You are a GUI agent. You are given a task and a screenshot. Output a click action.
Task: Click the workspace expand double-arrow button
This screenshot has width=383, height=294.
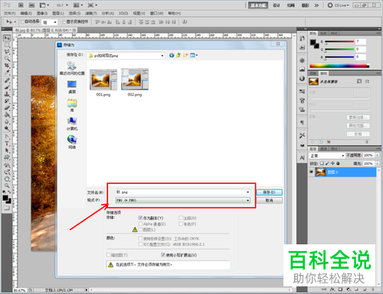(316, 5)
